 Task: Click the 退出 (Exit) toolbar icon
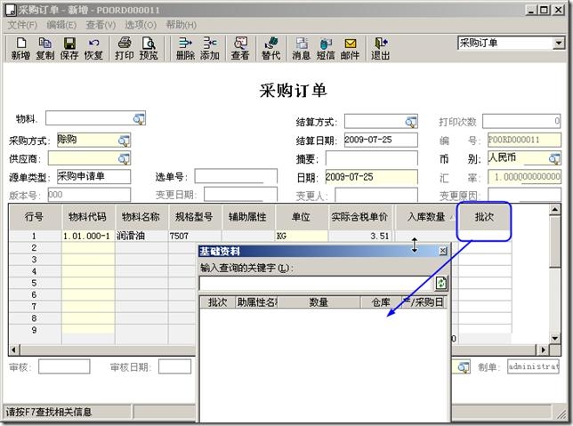point(380,48)
